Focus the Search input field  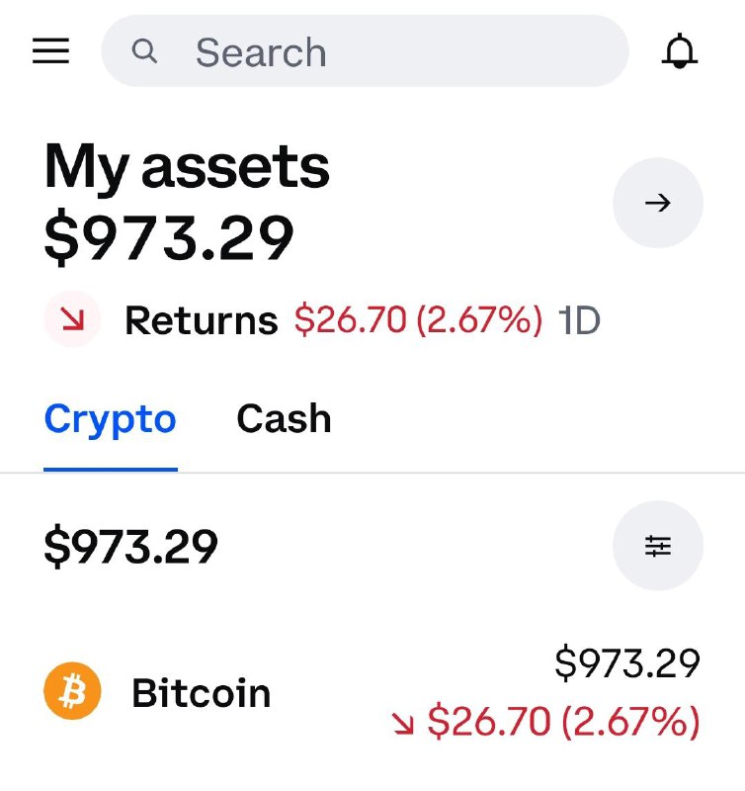click(365, 51)
